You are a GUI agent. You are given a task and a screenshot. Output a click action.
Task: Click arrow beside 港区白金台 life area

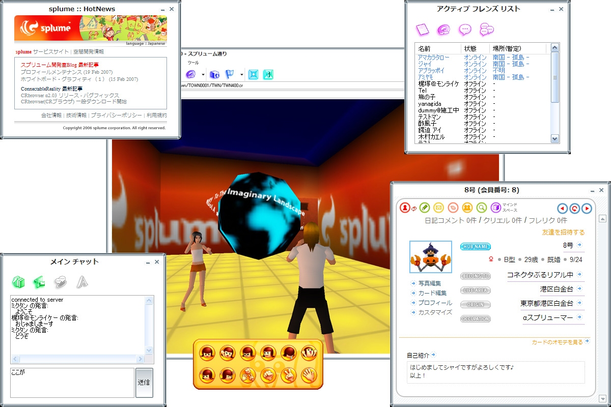(579, 288)
